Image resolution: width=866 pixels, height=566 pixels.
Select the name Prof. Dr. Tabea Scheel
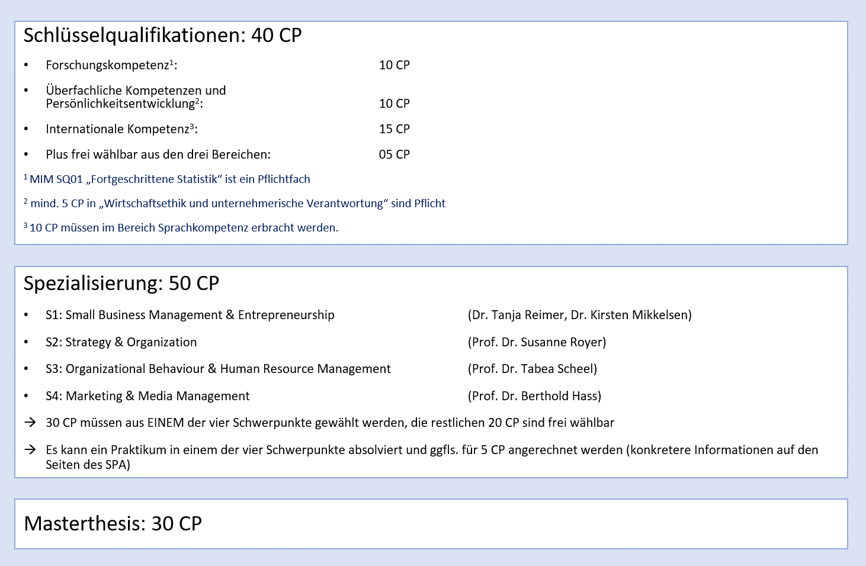(x=532, y=369)
